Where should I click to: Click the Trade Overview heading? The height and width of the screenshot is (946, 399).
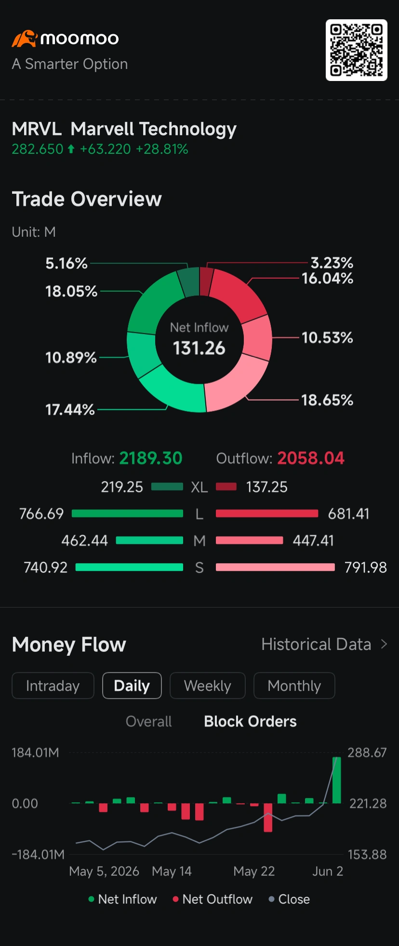87,199
